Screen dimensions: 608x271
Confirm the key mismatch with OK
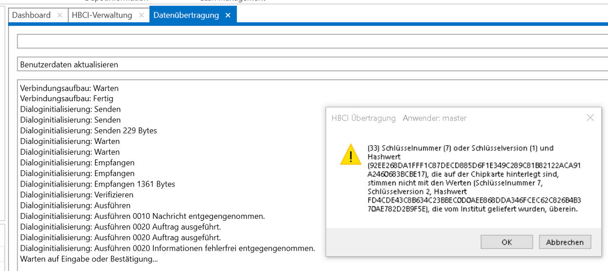507,242
